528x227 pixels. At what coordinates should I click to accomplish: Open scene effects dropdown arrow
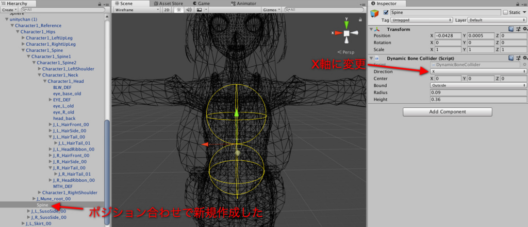click(x=206, y=10)
